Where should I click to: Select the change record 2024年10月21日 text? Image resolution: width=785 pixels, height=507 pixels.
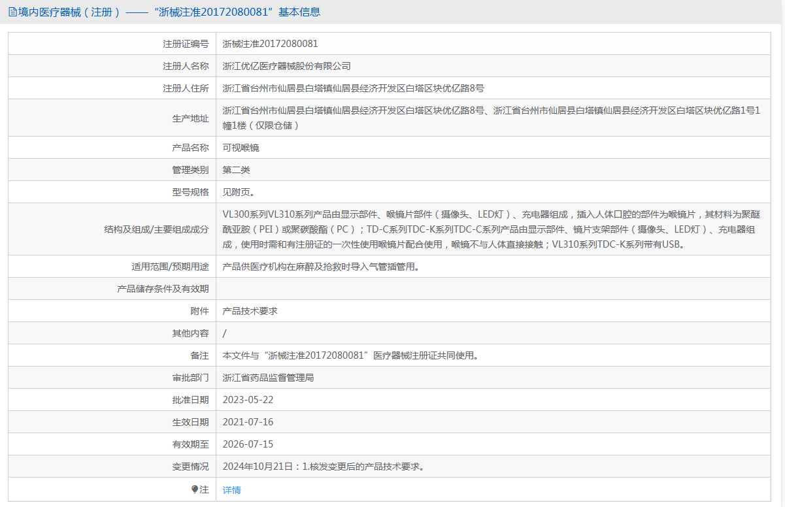coord(326,466)
